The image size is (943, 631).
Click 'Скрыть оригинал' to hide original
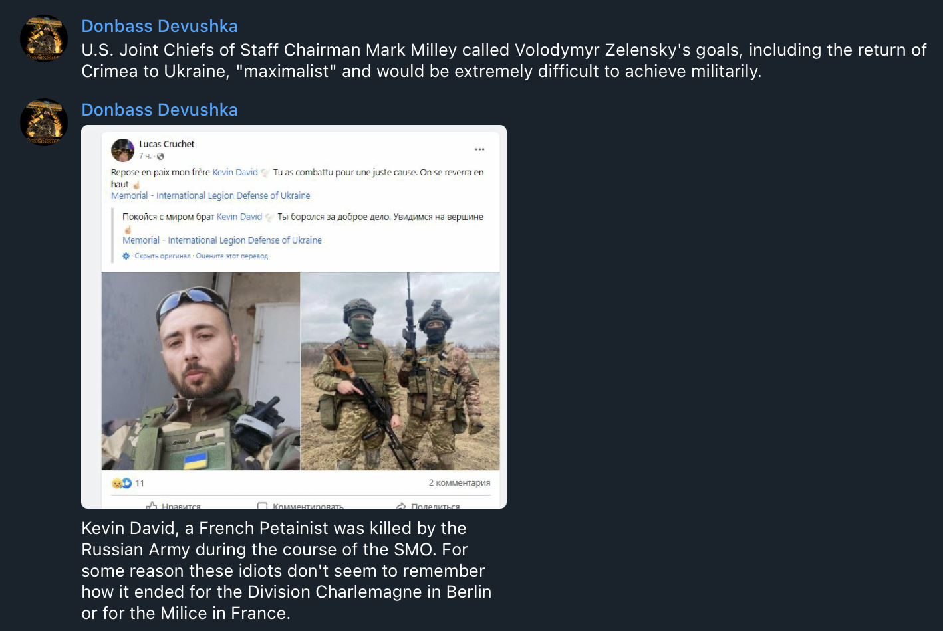pyautogui.click(x=162, y=256)
